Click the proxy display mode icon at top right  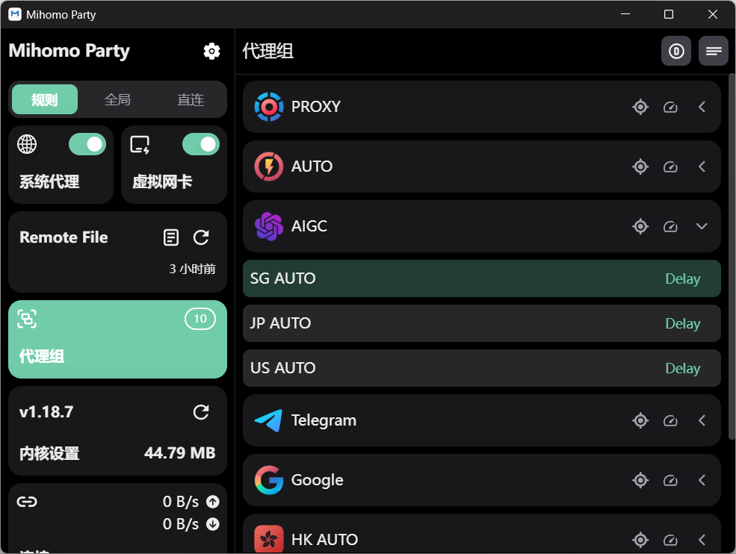tap(714, 51)
